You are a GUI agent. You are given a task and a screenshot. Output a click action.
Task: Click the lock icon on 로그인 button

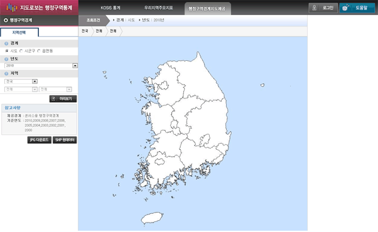[x=314, y=8]
